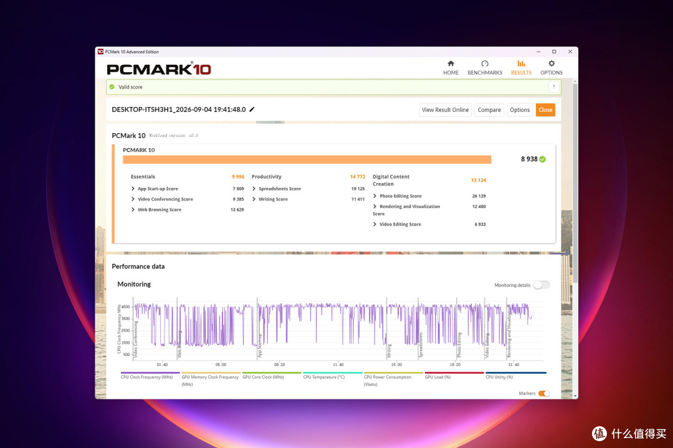The width and height of the screenshot is (673, 448).
Task: Open the BENCHMARKS gauge icon
Action: pos(485,63)
